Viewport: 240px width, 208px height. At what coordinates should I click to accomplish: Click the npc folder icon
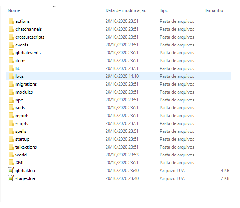coord(11,100)
